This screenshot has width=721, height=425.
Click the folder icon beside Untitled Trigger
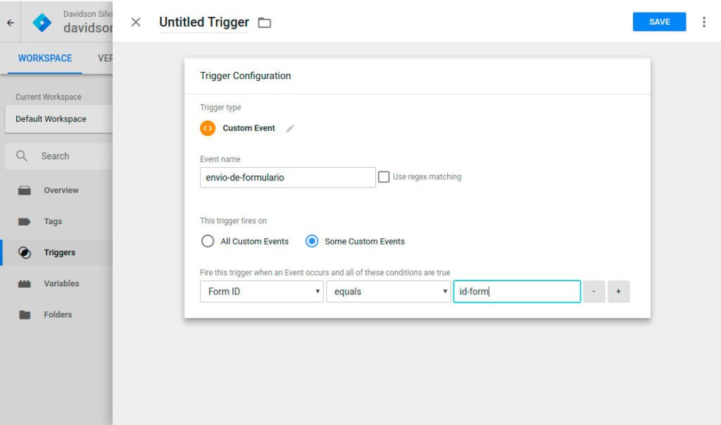[264, 22]
